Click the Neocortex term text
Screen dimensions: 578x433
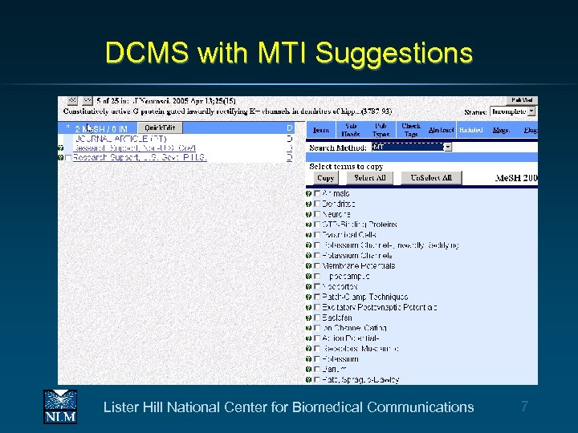(340, 286)
